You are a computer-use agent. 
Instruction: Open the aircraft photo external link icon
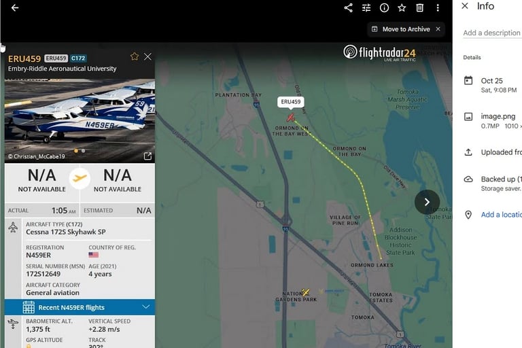pyautogui.click(x=147, y=156)
